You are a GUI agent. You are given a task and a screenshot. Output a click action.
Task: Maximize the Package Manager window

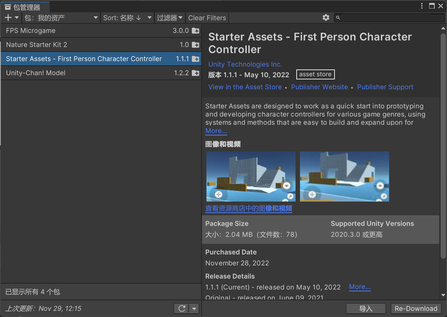click(x=431, y=6)
